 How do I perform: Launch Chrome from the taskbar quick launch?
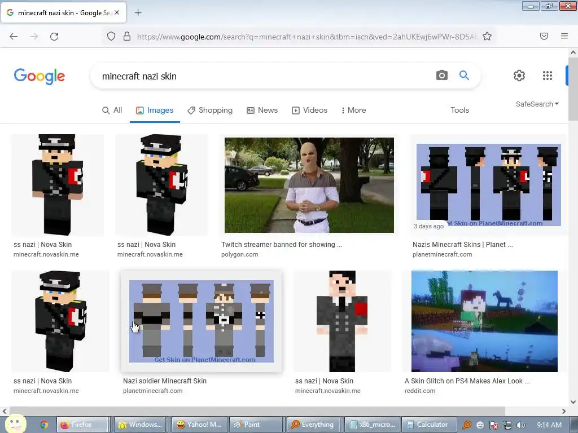click(44, 425)
